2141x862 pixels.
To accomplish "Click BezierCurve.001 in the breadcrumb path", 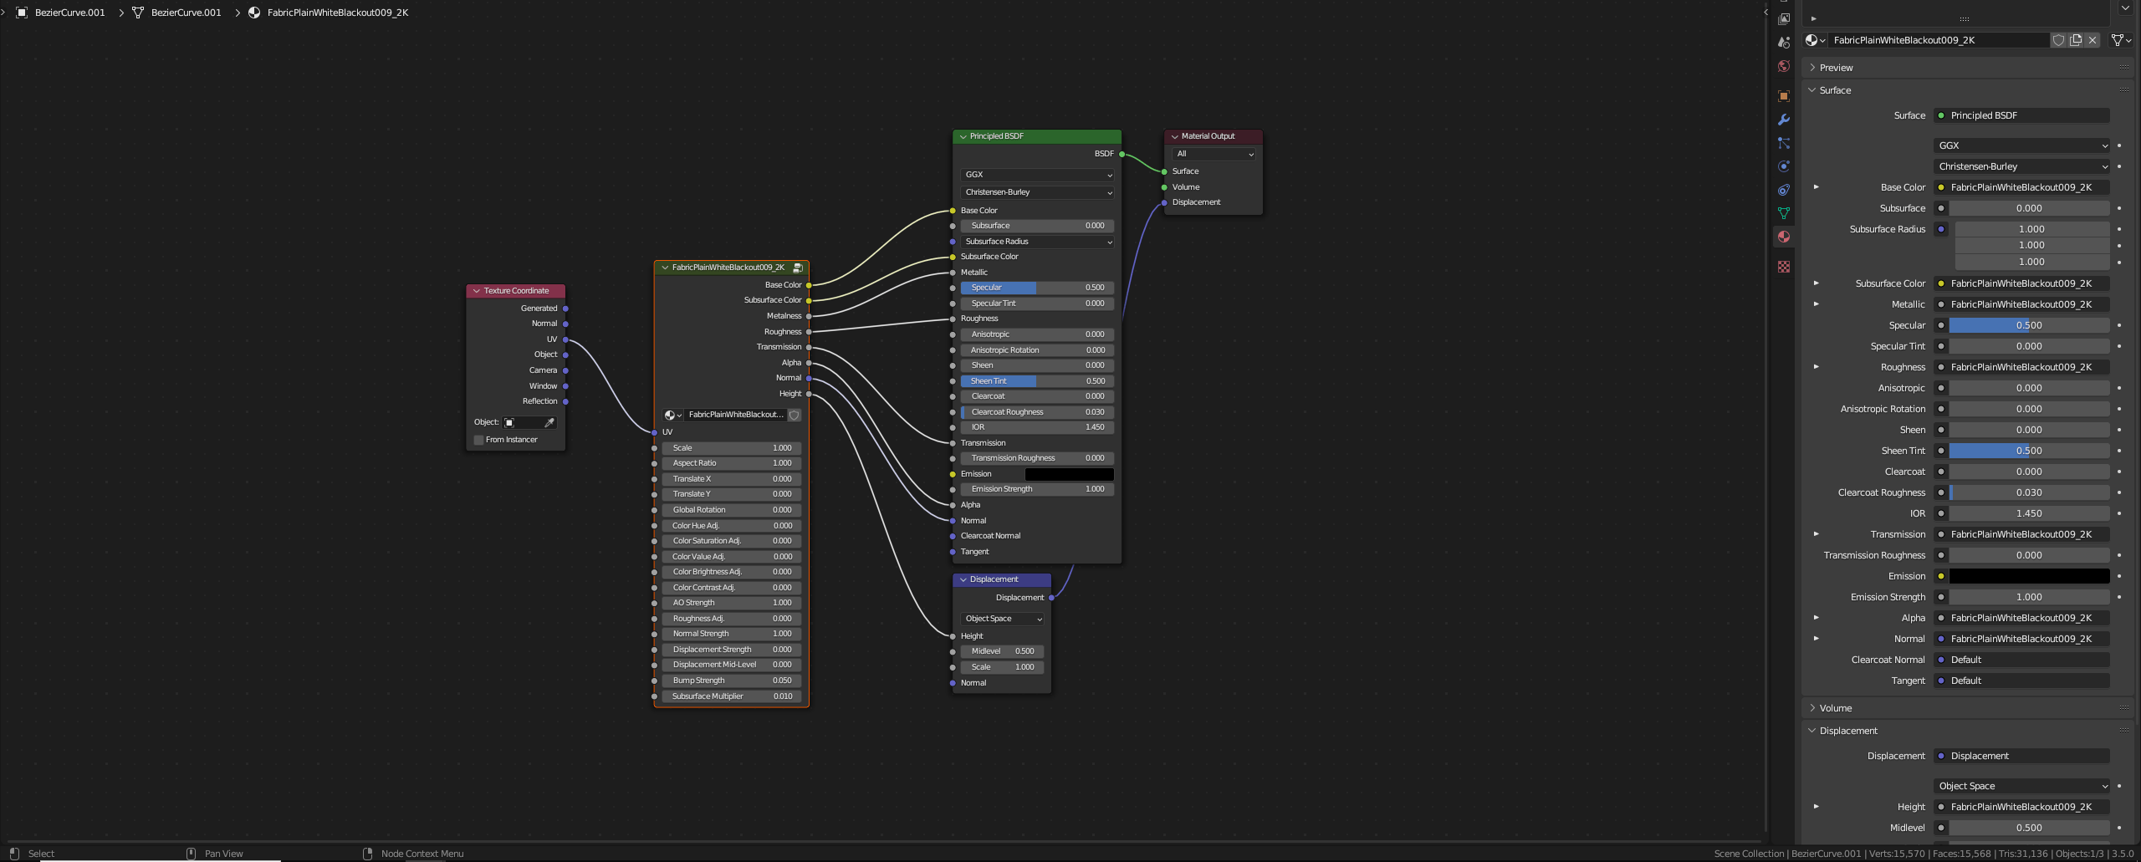I will coord(69,13).
